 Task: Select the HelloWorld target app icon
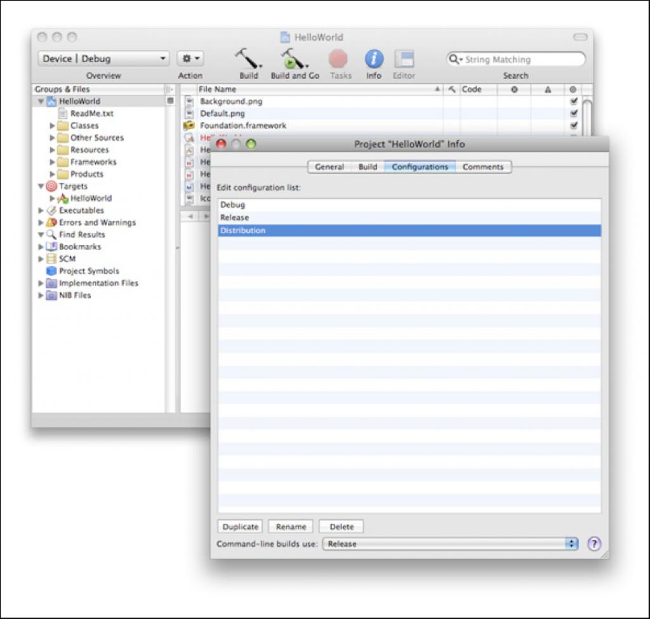tap(63, 198)
